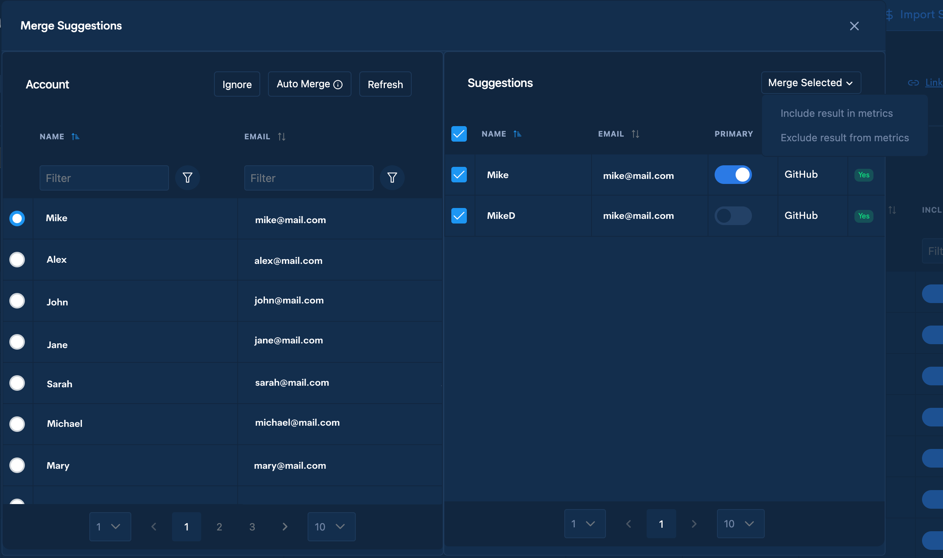Sort Account table by Name column icon
Screen dimensions: 943x558
pos(75,137)
